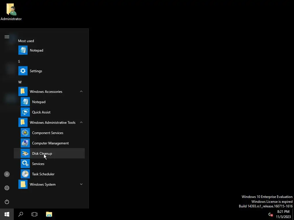Launch Notepad under Windows Accessories

[x=49, y=102]
